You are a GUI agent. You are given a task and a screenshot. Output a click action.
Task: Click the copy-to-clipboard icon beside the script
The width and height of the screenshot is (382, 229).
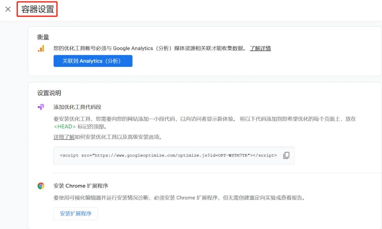pos(286,155)
